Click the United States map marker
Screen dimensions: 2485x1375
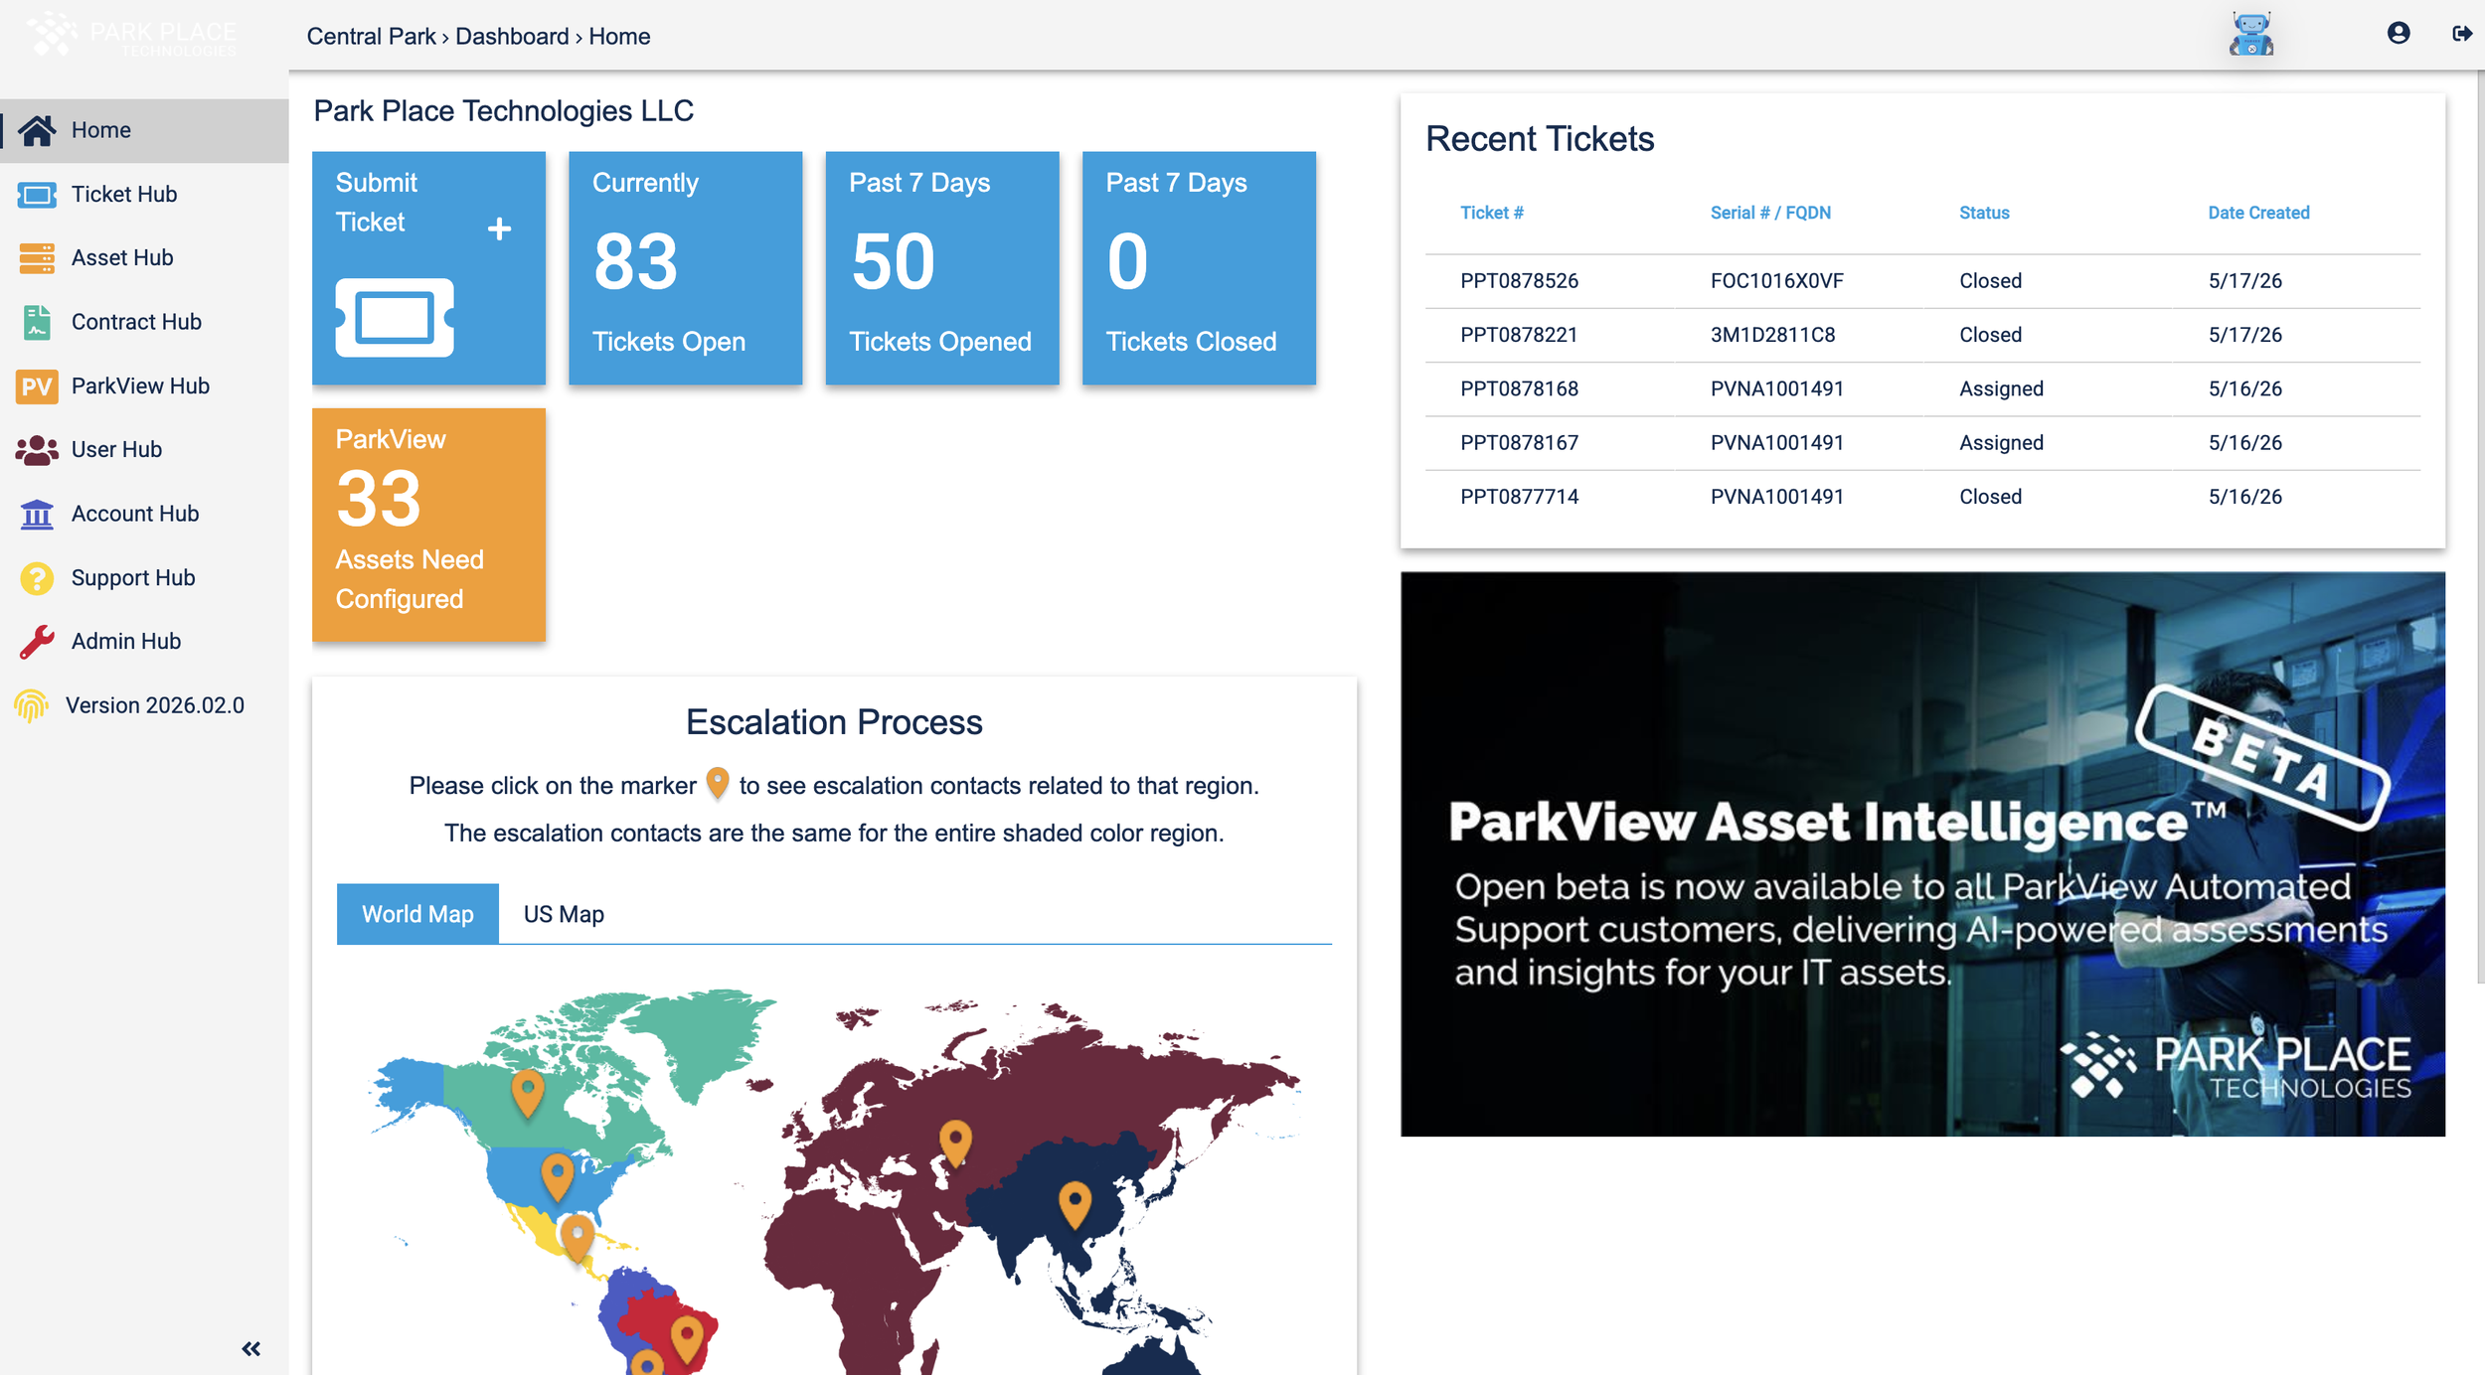tap(557, 1176)
